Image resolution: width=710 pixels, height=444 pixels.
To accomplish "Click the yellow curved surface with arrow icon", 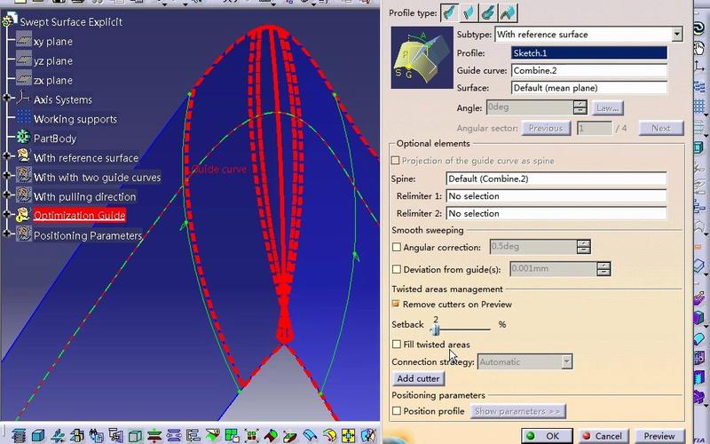I will [x=329, y=435].
